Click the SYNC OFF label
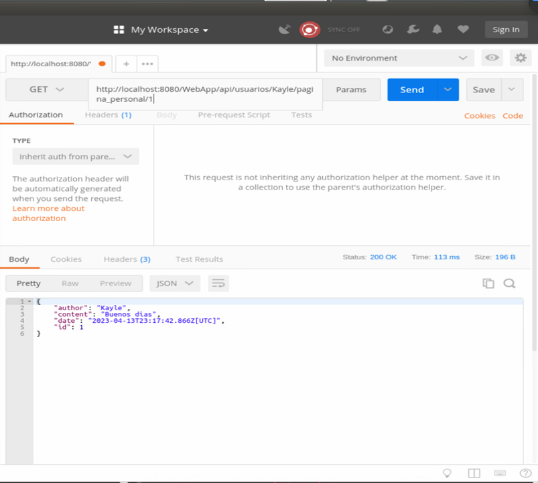Viewport: 538px width, 483px height. (344, 30)
